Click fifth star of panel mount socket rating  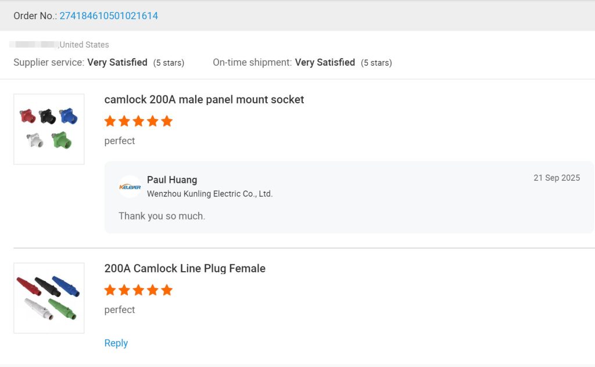point(167,121)
